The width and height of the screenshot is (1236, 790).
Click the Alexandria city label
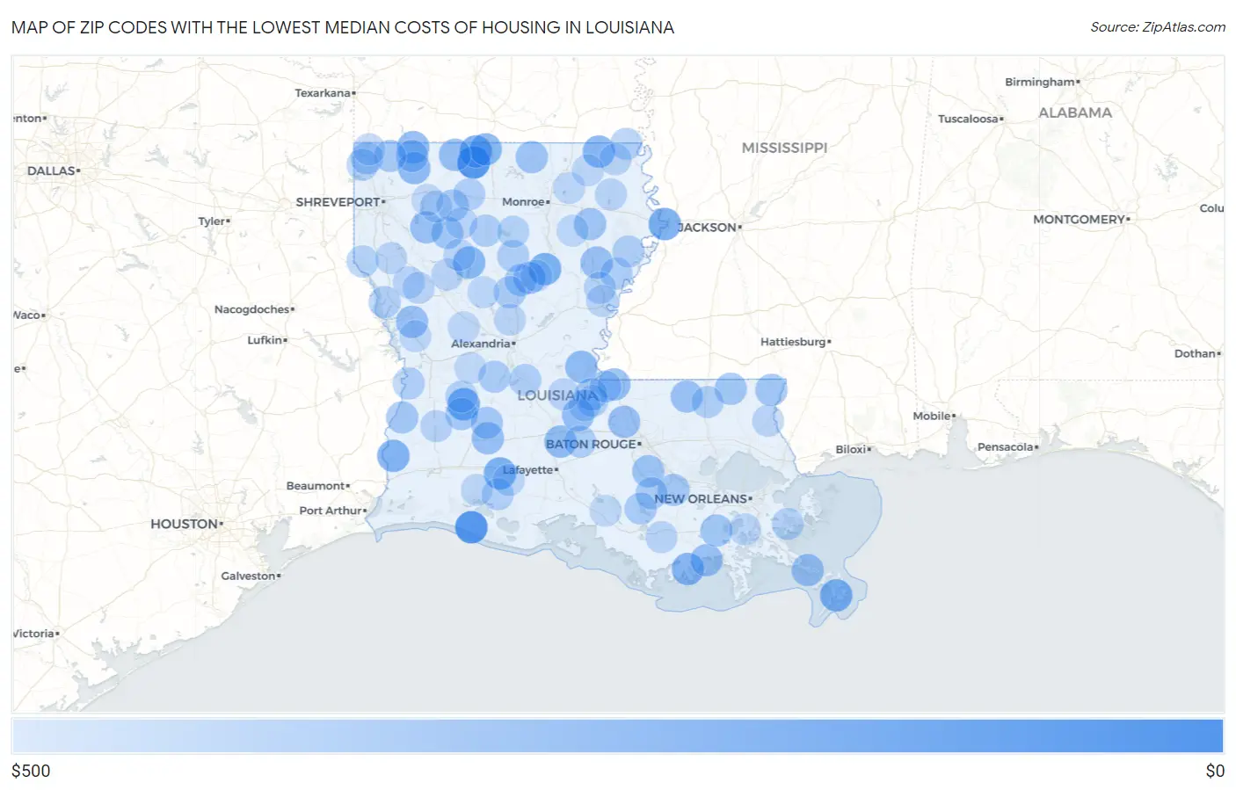point(481,344)
